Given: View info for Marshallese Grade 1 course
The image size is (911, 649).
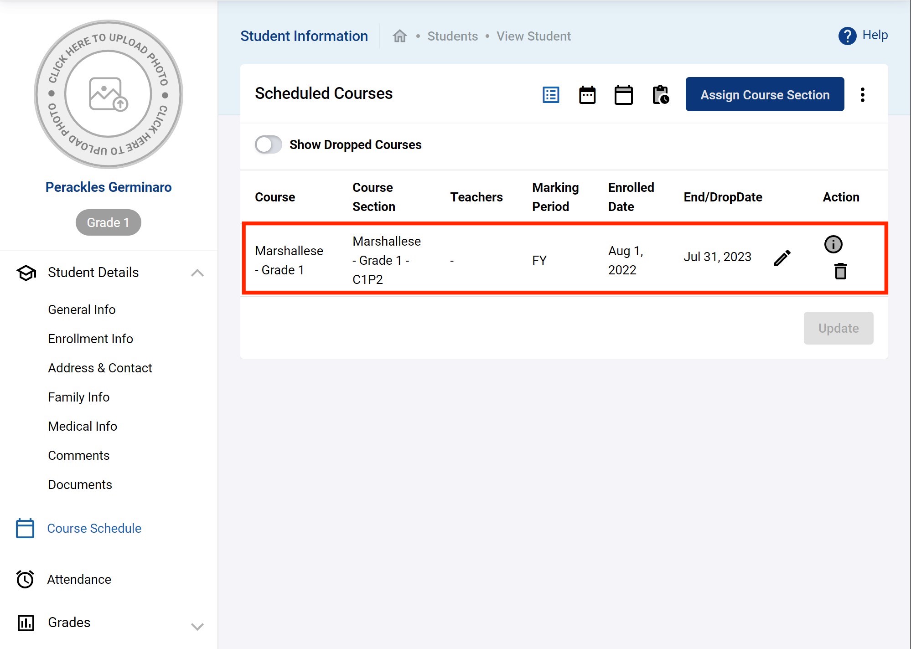Looking at the screenshot, I should [x=833, y=244].
